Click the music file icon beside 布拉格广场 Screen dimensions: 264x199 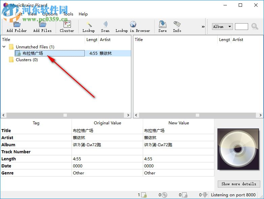point(18,53)
